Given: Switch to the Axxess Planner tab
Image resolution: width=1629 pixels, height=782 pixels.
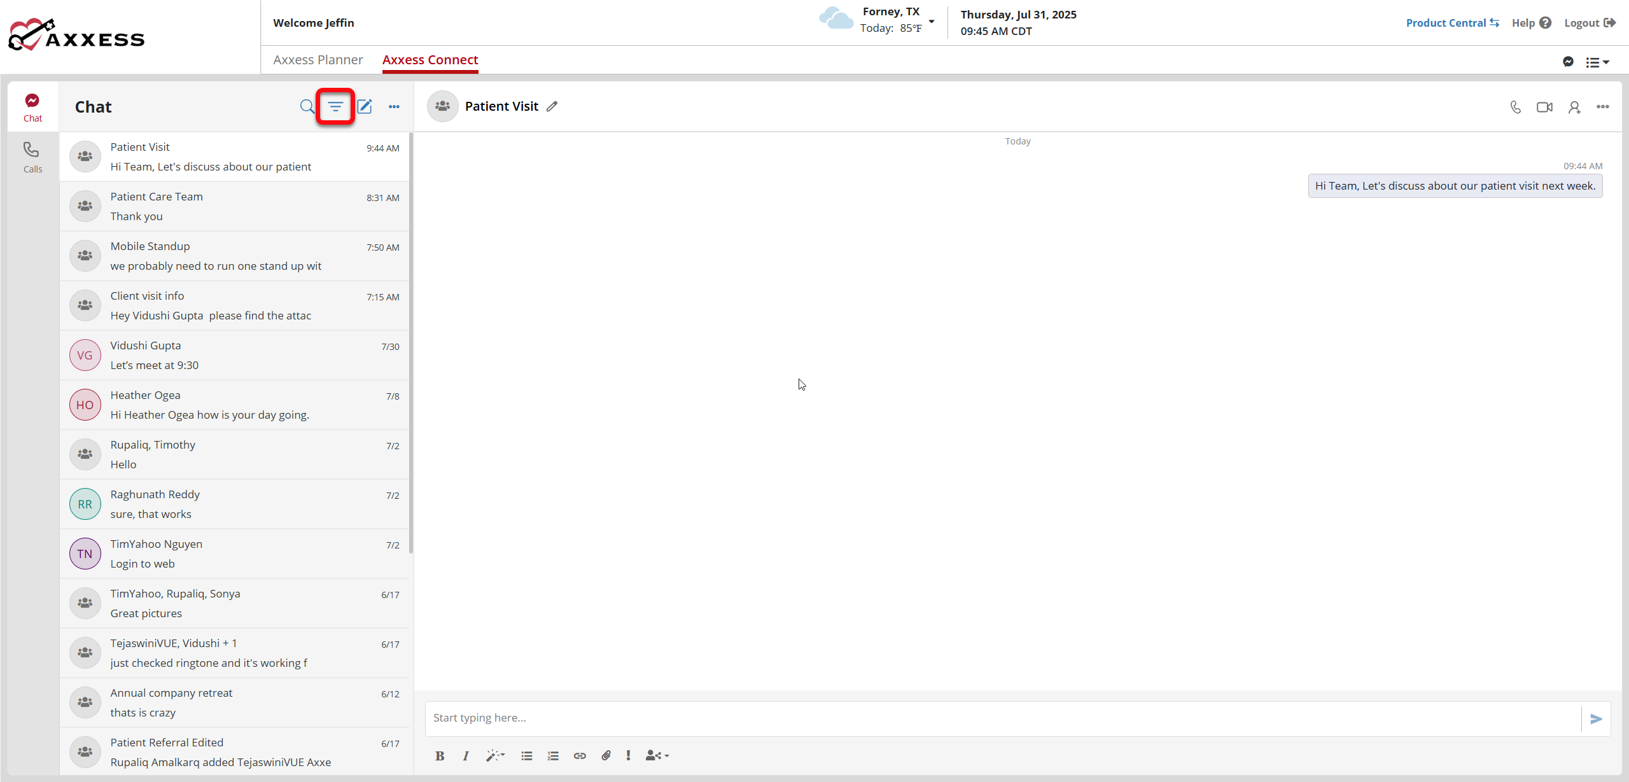Looking at the screenshot, I should (x=318, y=60).
